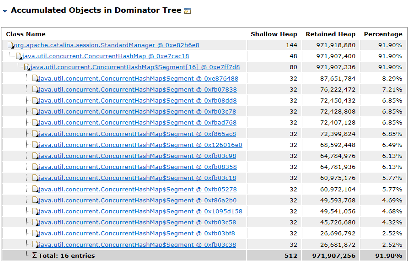The image size is (408, 261).
Task: Open Segment @ 0xf865ac8 link
Action: pyautogui.click(x=137, y=134)
